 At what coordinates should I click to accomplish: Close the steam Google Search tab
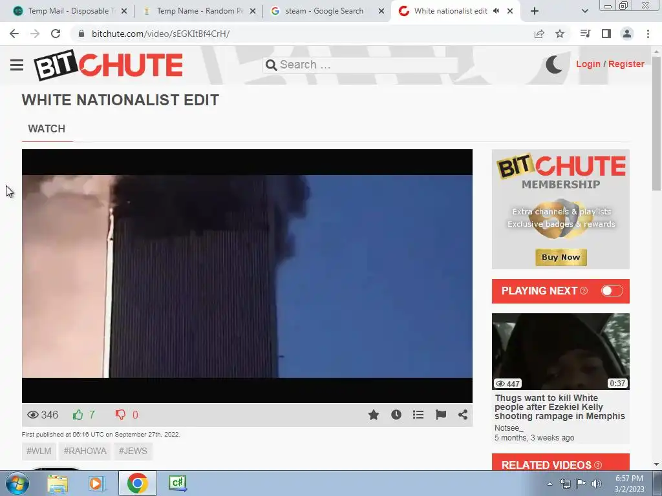tap(381, 11)
